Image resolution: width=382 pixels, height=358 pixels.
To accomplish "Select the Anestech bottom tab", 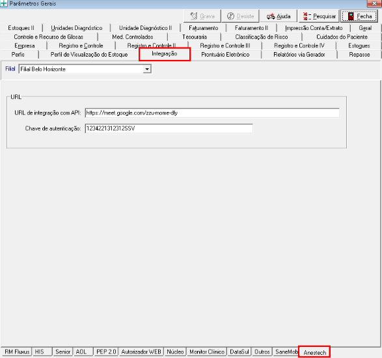I will coord(314,352).
